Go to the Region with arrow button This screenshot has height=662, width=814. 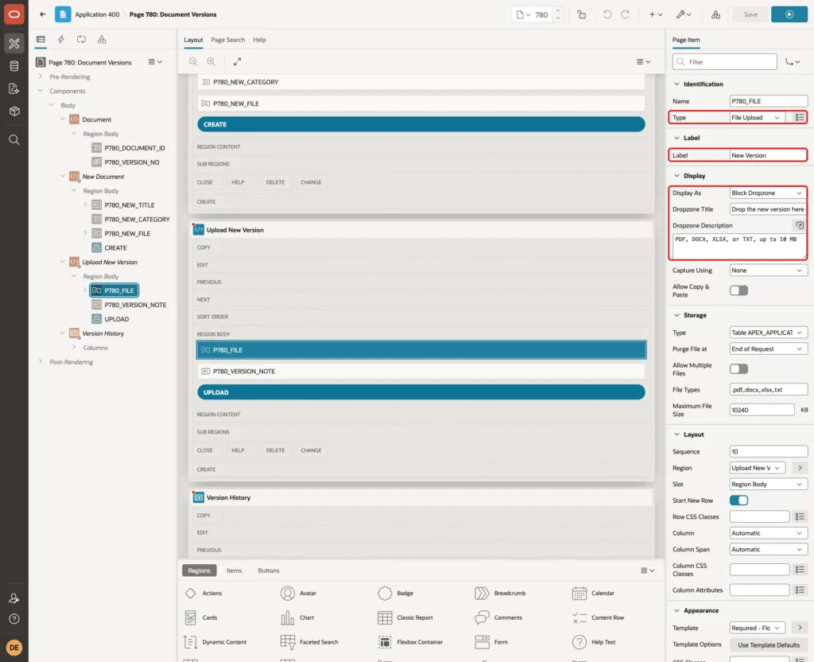click(800, 468)
